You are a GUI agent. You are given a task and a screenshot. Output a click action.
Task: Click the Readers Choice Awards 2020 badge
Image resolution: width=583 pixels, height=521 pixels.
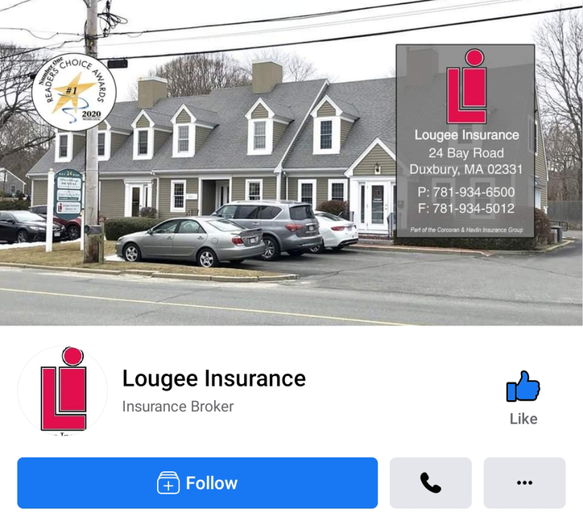click(x=74, y=92)
